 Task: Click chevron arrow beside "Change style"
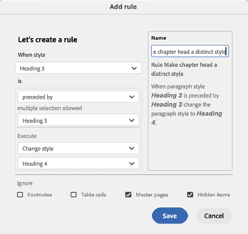click(x=132, y=148)
